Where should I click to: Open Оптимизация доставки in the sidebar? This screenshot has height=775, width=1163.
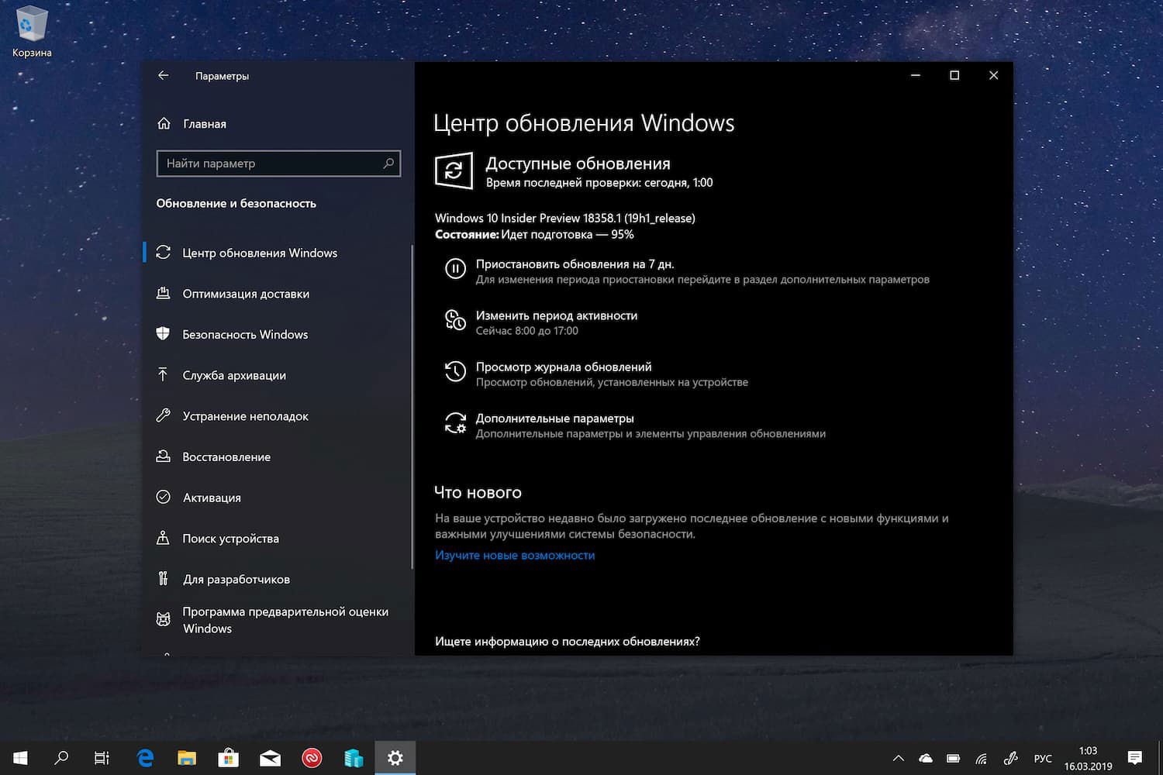(x=246, y=294)
